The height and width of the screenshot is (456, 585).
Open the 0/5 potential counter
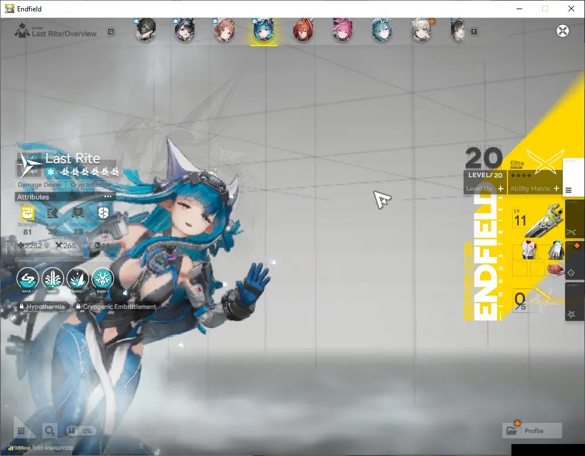pyautogui.click(x=521, y=300)
